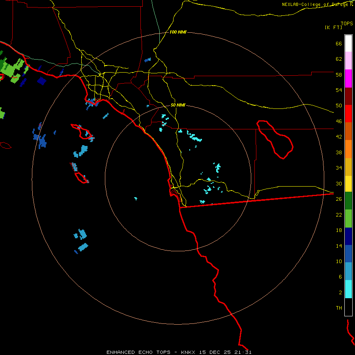Click the navy 22 K FT legend swatch
The width and height of the screenshot is (355, 355).
[x=348, y=236]
